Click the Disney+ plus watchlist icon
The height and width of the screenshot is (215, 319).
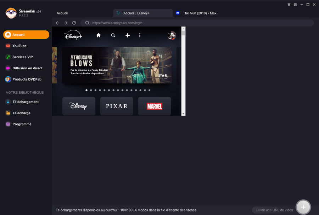(128, 35)
